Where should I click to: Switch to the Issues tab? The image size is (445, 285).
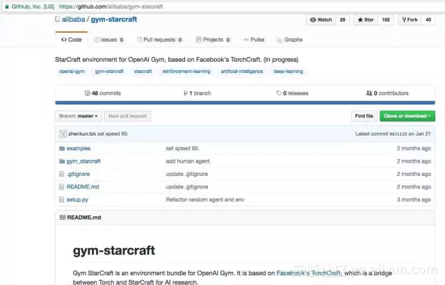109,40
